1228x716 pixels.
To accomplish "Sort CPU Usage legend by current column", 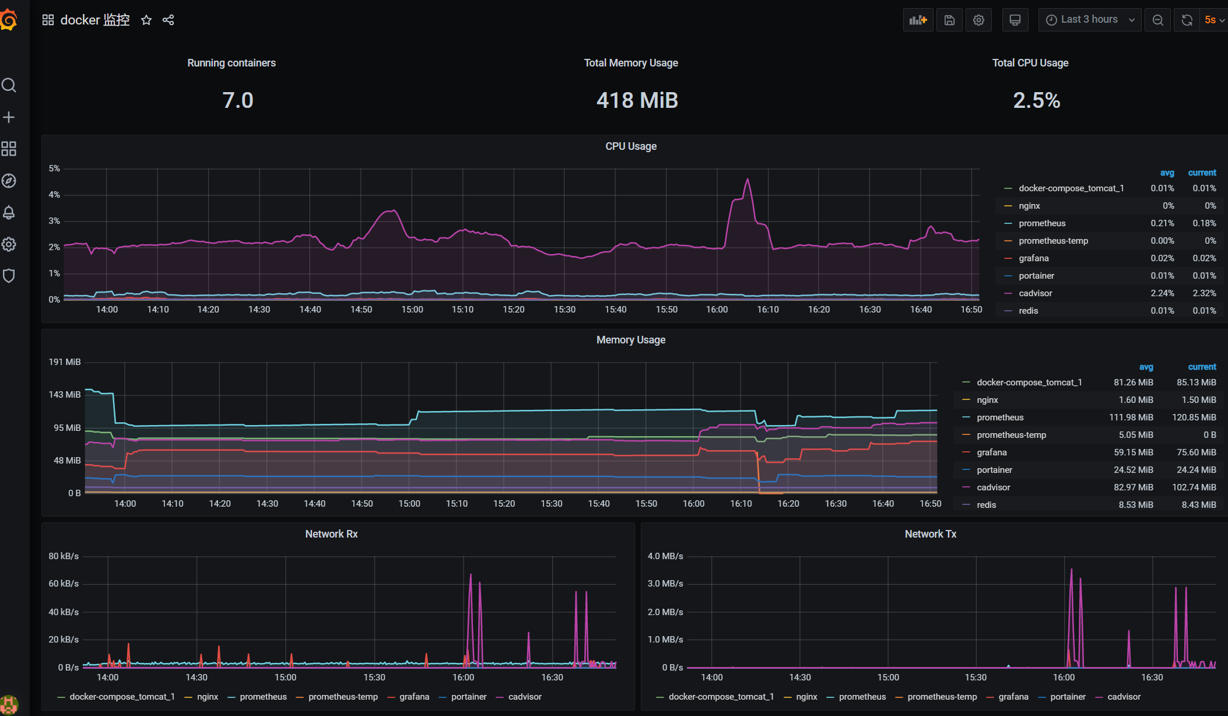I will pos(1202,173).
